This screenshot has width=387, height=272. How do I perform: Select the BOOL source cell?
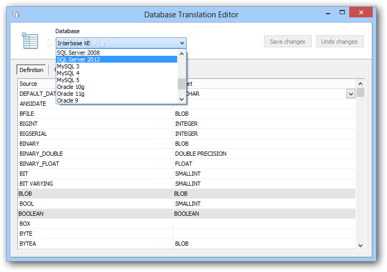[x=95, y=204]
